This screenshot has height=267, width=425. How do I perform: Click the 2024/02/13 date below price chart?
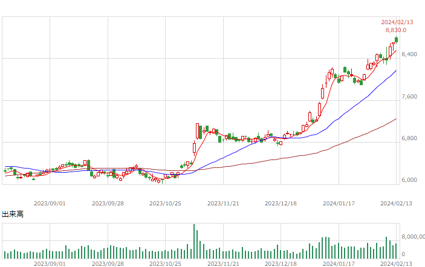pyautogui.click(x=396, y=204)
